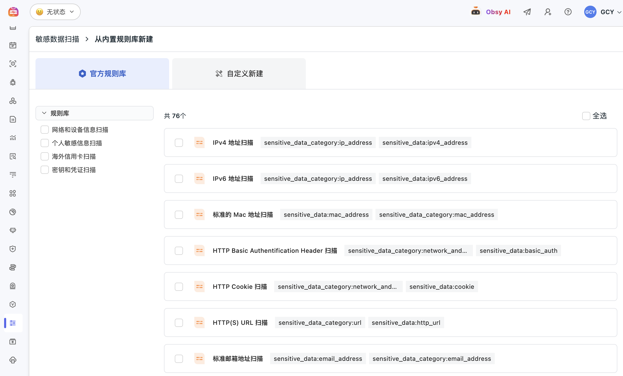Open the cube package icon in sidebar
Screen dimensions: 623x376
tap(13, 305)
